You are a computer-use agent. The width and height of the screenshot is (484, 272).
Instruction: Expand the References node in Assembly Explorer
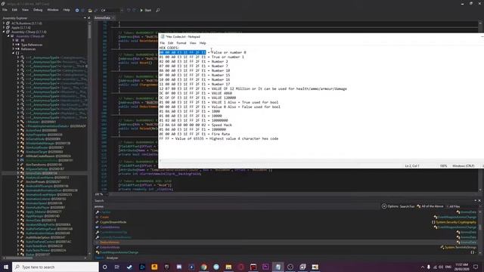(14, 49)
